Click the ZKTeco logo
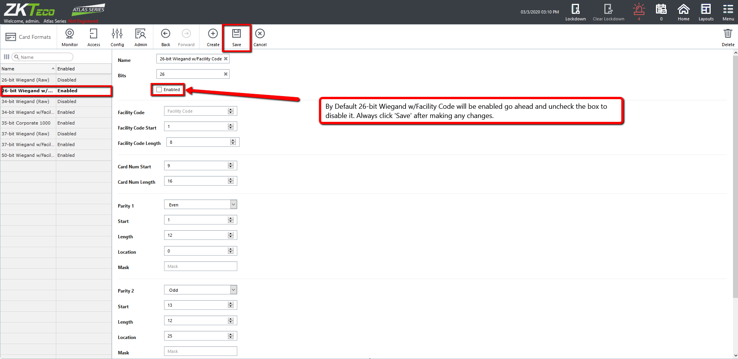 (x=29, y=10)
